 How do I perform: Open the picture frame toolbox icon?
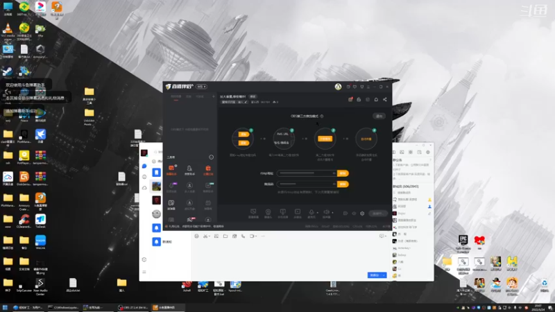coord(171,203)
